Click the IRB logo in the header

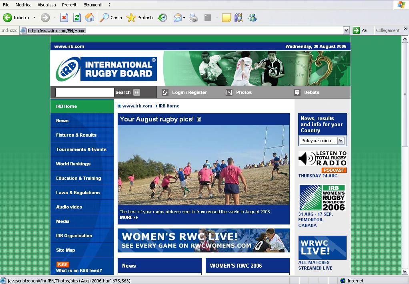click(106, 69)
